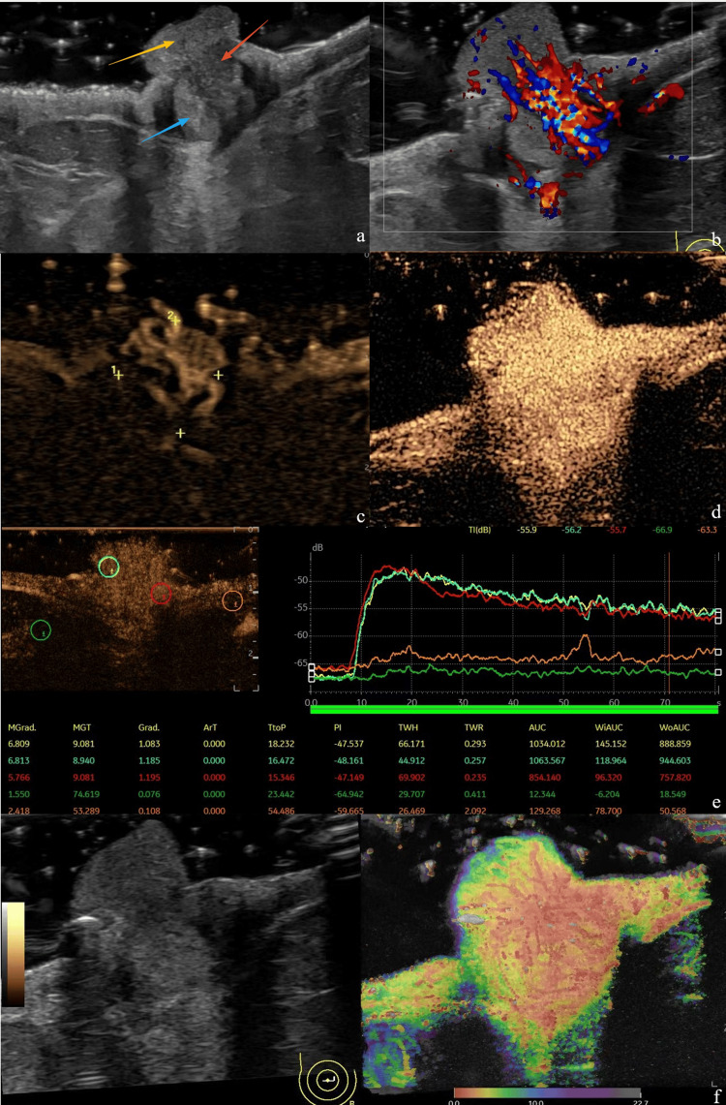This screenshot has width=726, height=1105.
Task: Select the cyan ROI circle on the lesion
Action: coord(108,567)
